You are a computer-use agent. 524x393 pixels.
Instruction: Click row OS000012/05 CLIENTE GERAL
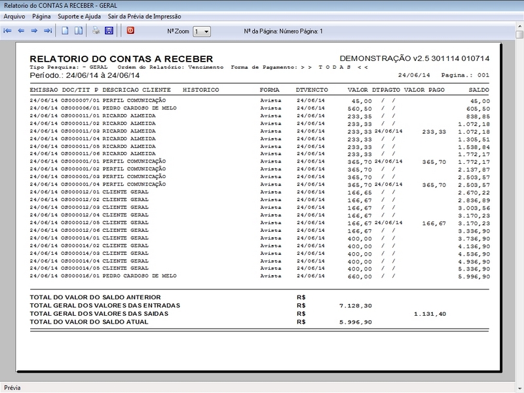[259, 223]
